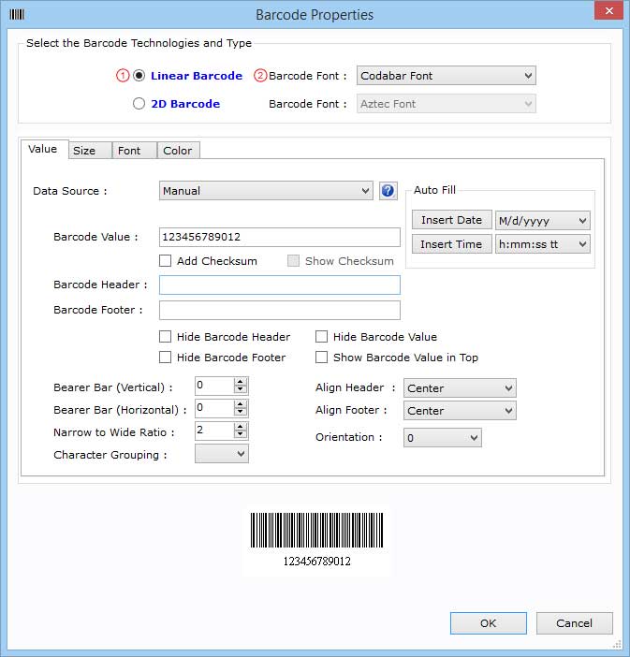
Task: Enable Show Barcode Value in Top
Action: tap(321, 358)
